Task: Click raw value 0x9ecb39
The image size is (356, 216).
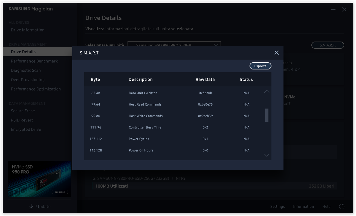Action: (206, 116)
